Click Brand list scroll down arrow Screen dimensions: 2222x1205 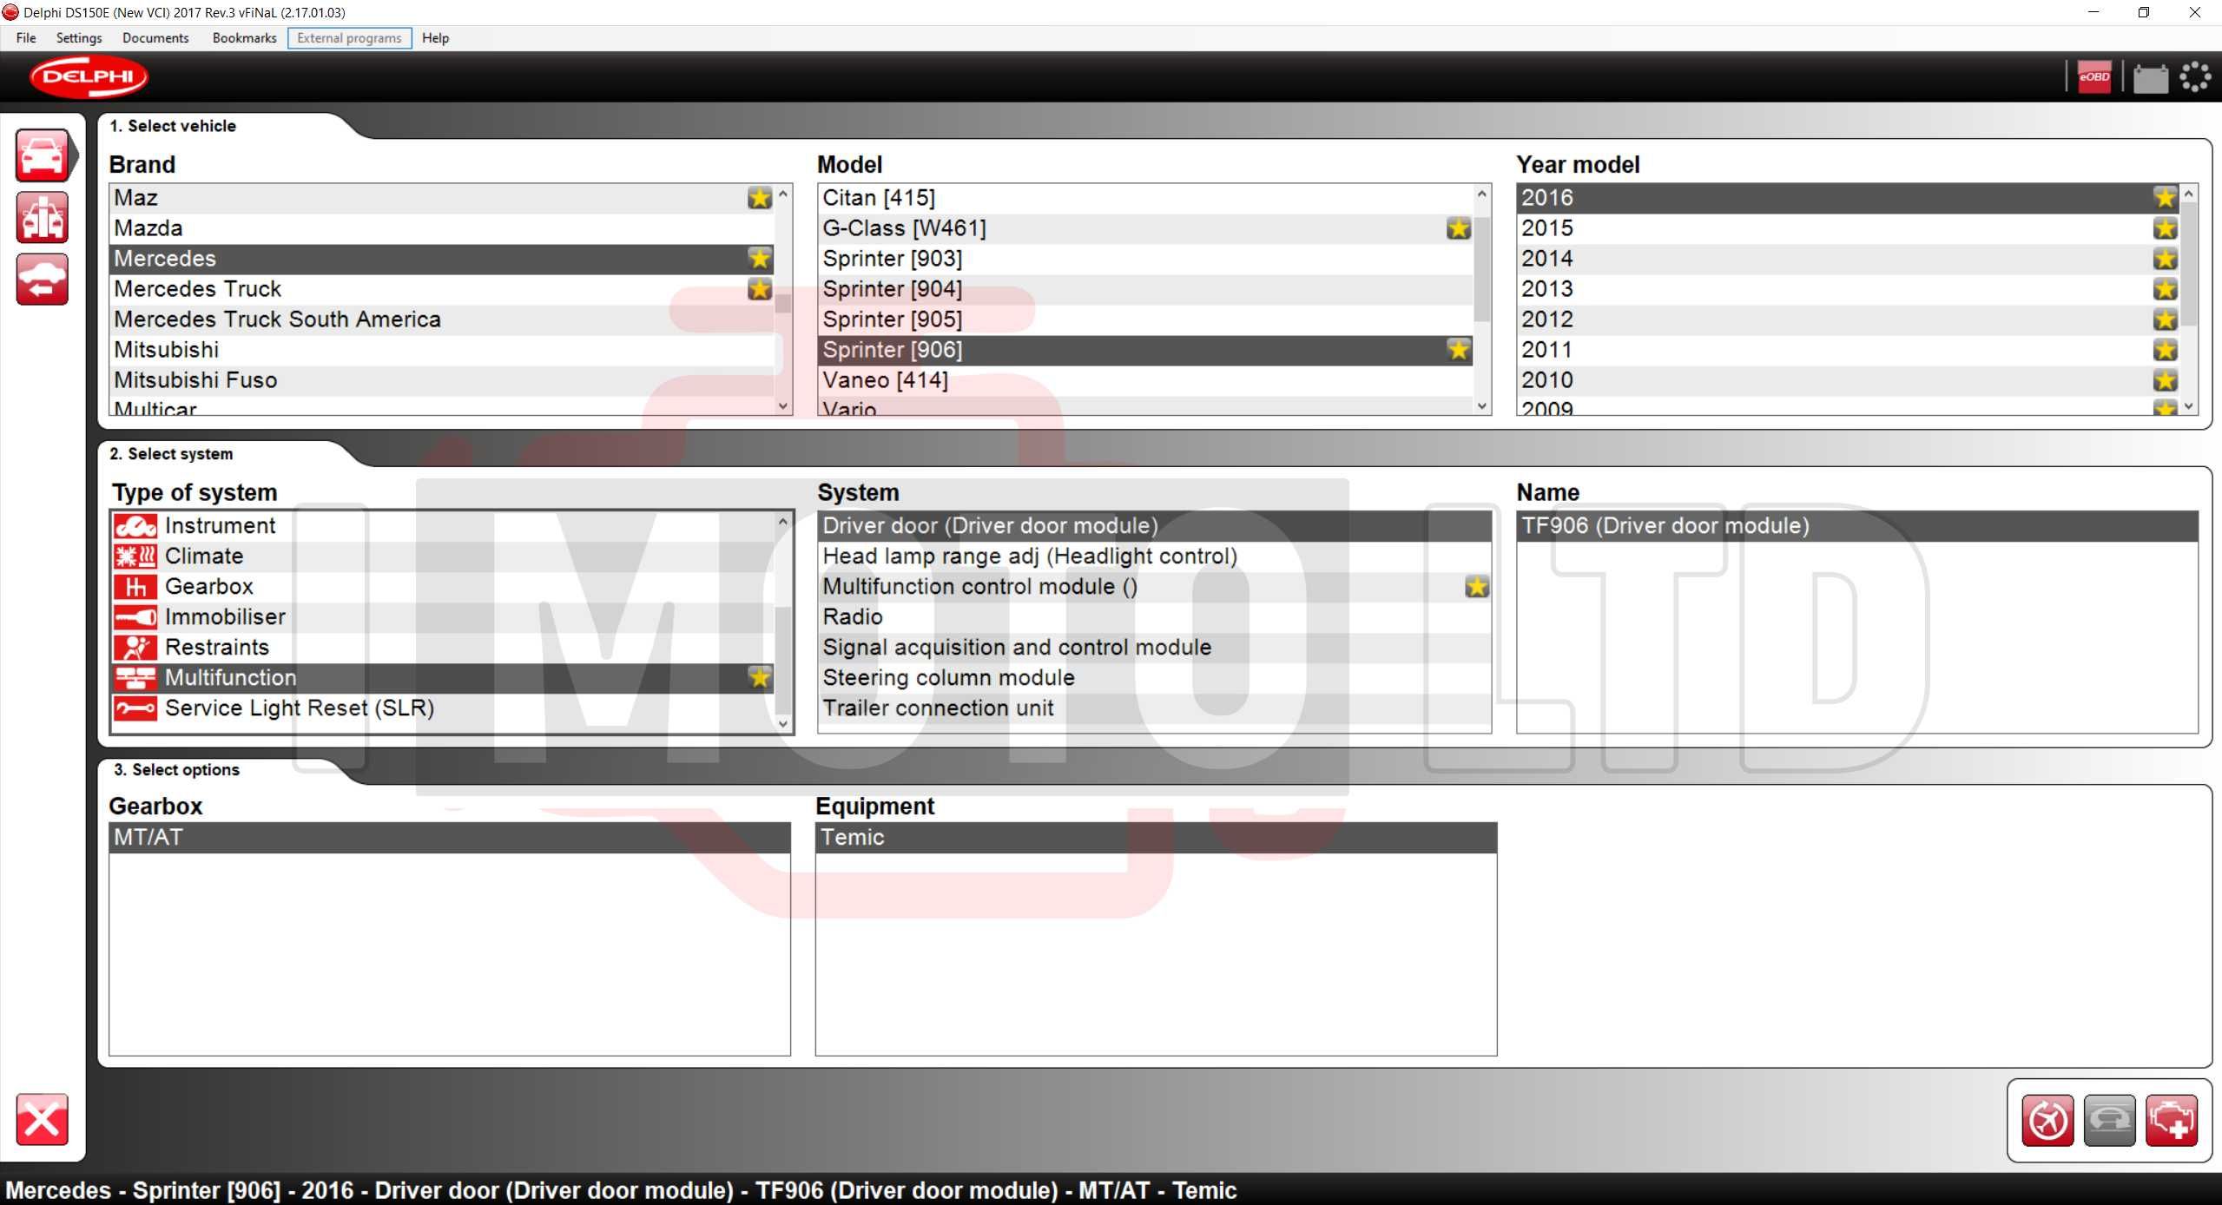[783, 405]
